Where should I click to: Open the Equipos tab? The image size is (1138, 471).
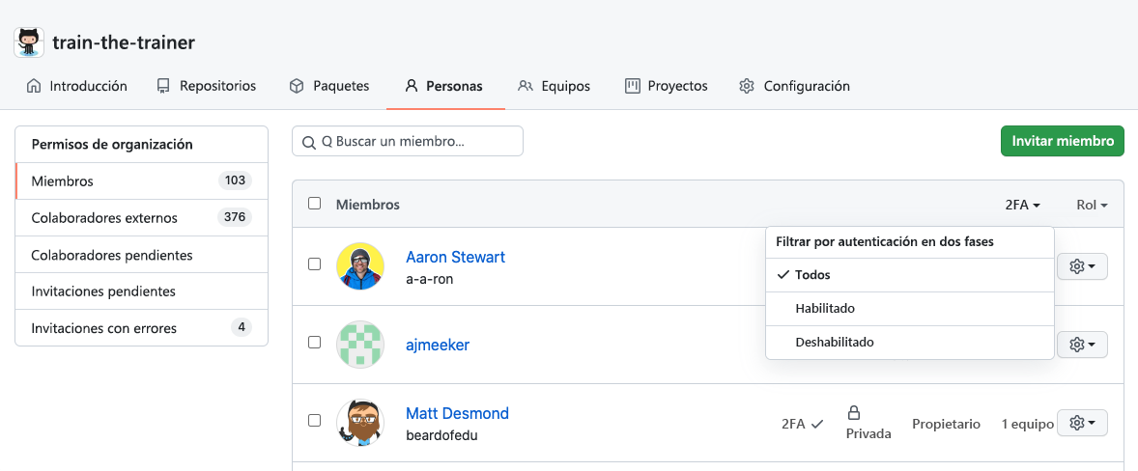point(554,86)
